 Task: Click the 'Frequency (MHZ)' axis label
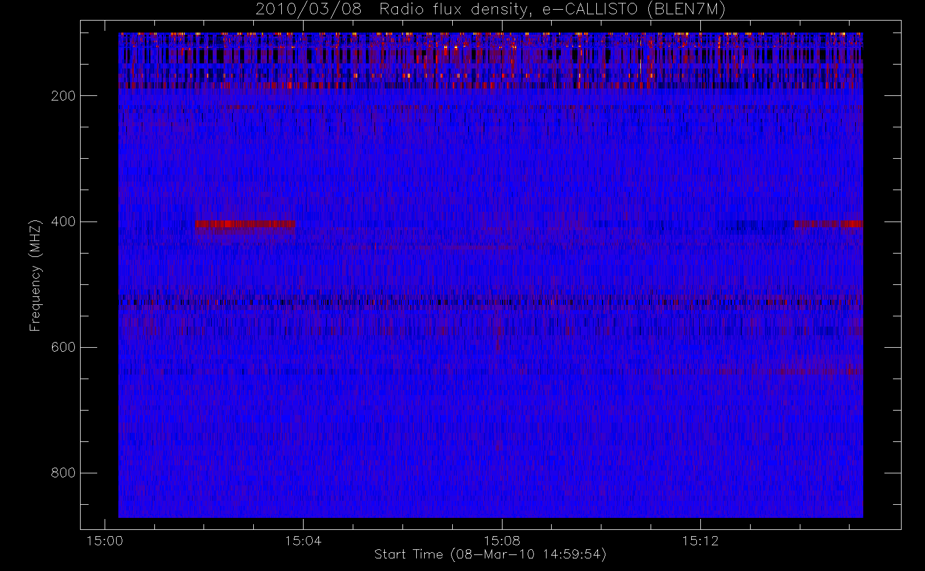[x=35, y=275]
